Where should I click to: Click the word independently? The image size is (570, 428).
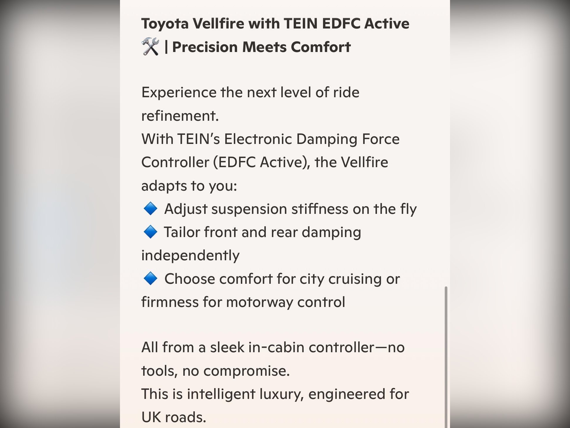tap(190, 256)
